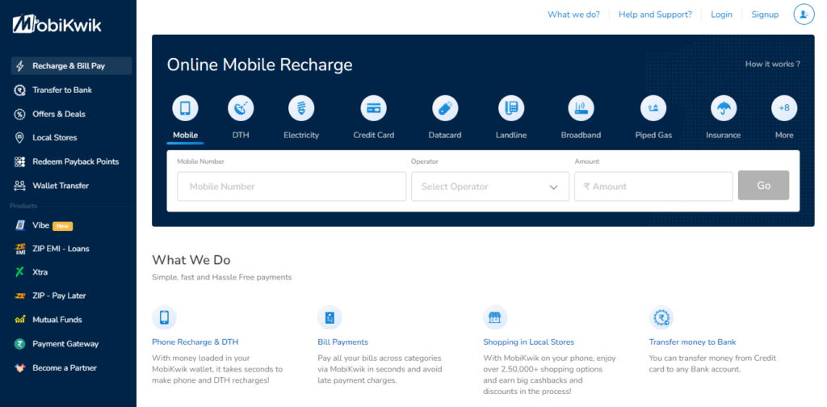Viewport: 827px width, 407px height.
Task: Select the DTH satellite dish icon
Action: 241,108
